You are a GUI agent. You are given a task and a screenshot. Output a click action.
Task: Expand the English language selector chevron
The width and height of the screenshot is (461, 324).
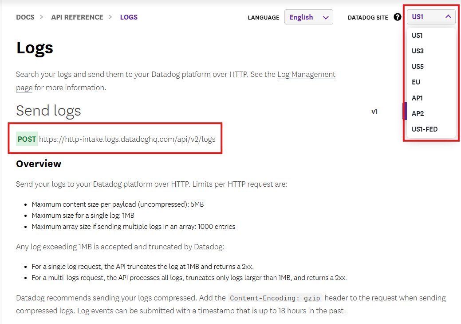(325, 17)
